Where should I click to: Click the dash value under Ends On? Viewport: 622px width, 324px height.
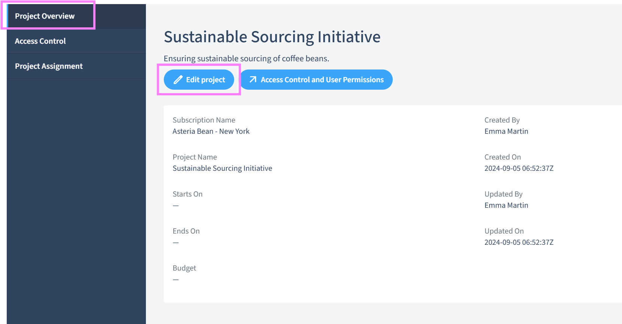(x=176, y=243)
